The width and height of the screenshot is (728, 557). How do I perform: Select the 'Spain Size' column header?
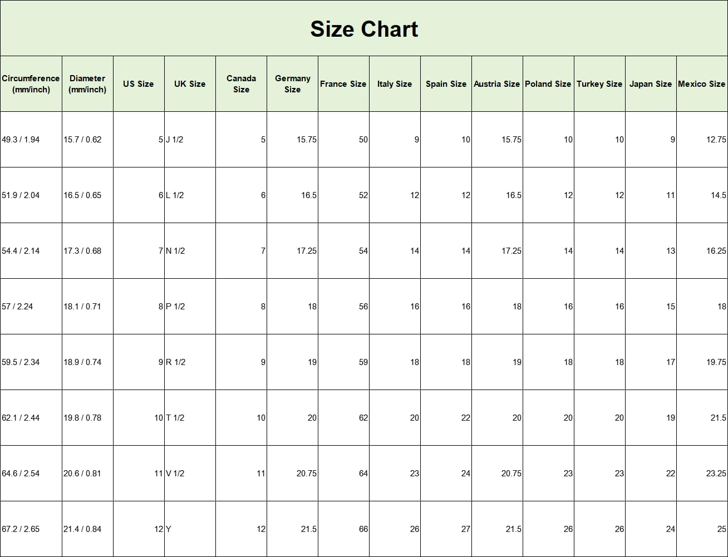pyautogui.click(x=446, y=84)
